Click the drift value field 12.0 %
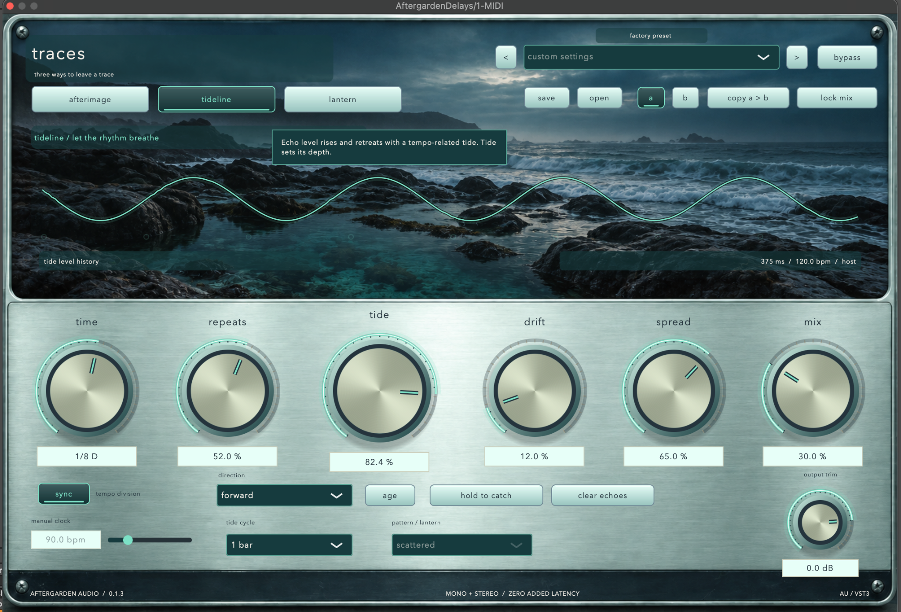Screen dimensions: 901x612 [x=535, y=456]
